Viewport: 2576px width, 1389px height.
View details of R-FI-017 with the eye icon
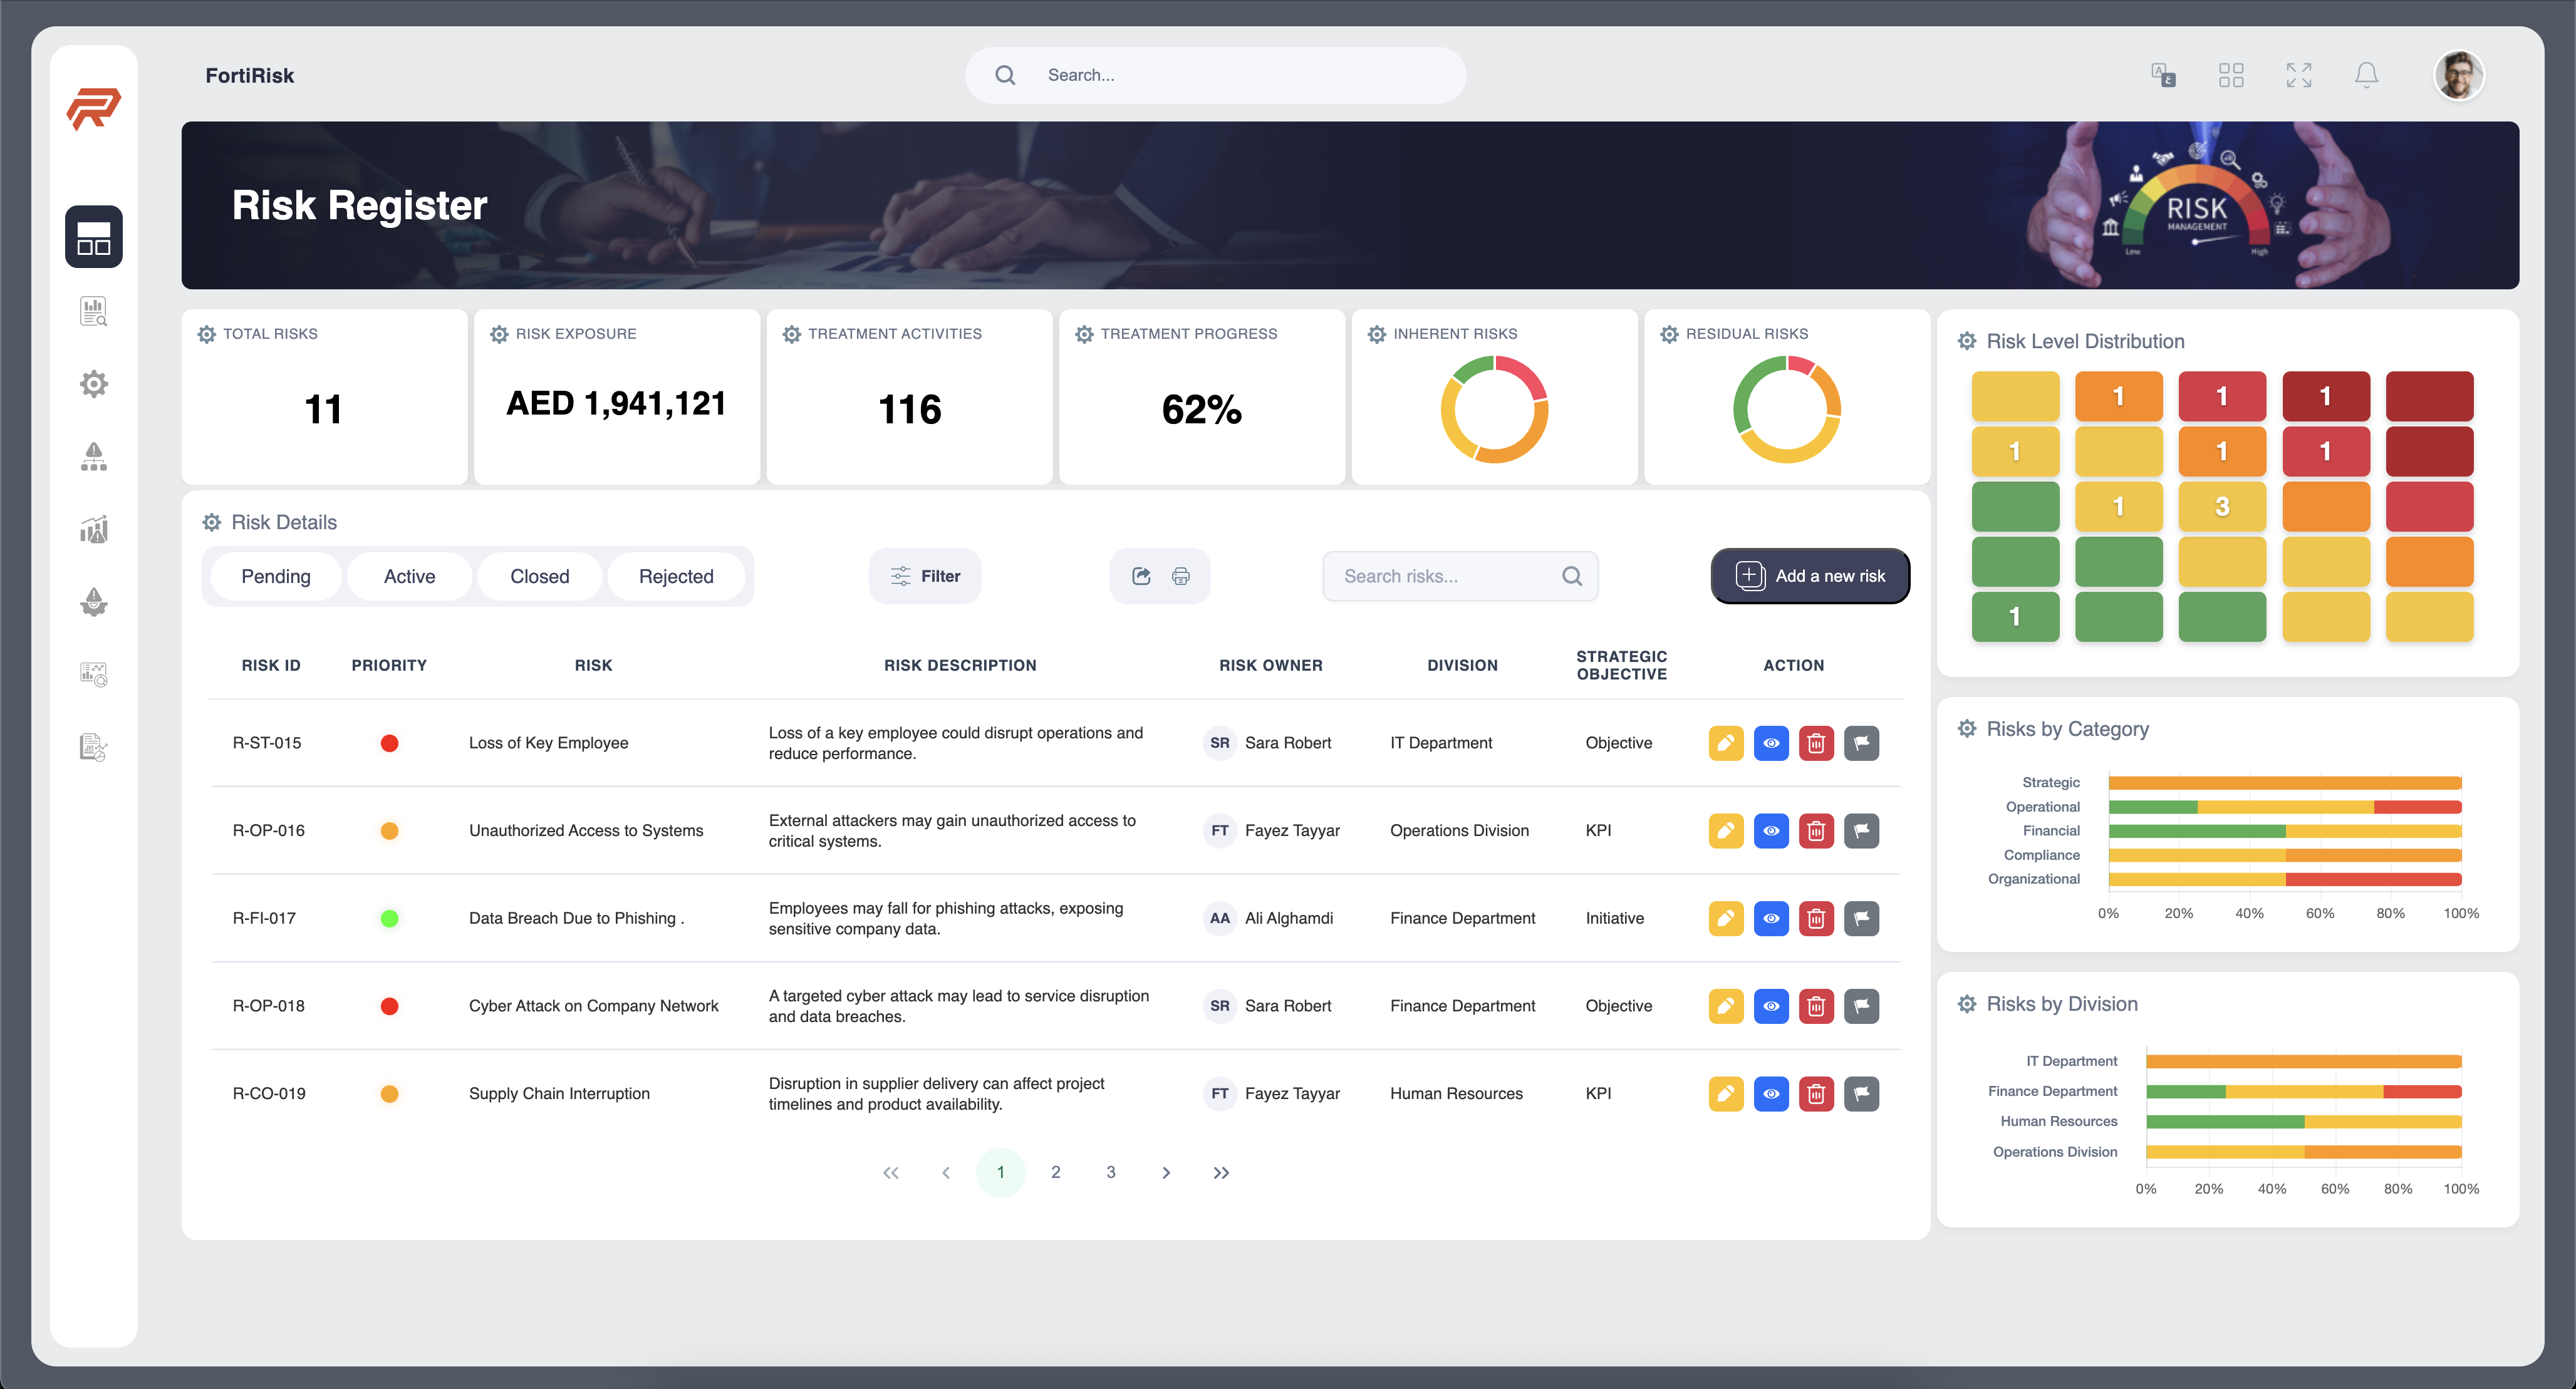click(1772, 918)
